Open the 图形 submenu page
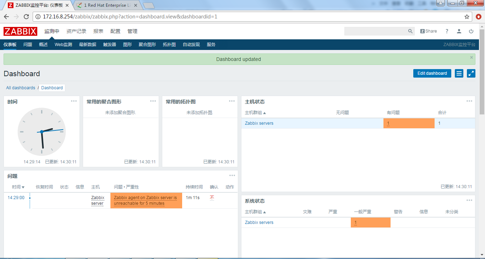Image resolution: width=485 pixels, height=259 pixels. click(x=127, y=45)
